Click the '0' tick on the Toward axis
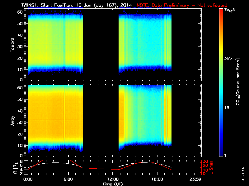This screenshot has height=186, width=249. pyautogui.click(x=21, y=80)
